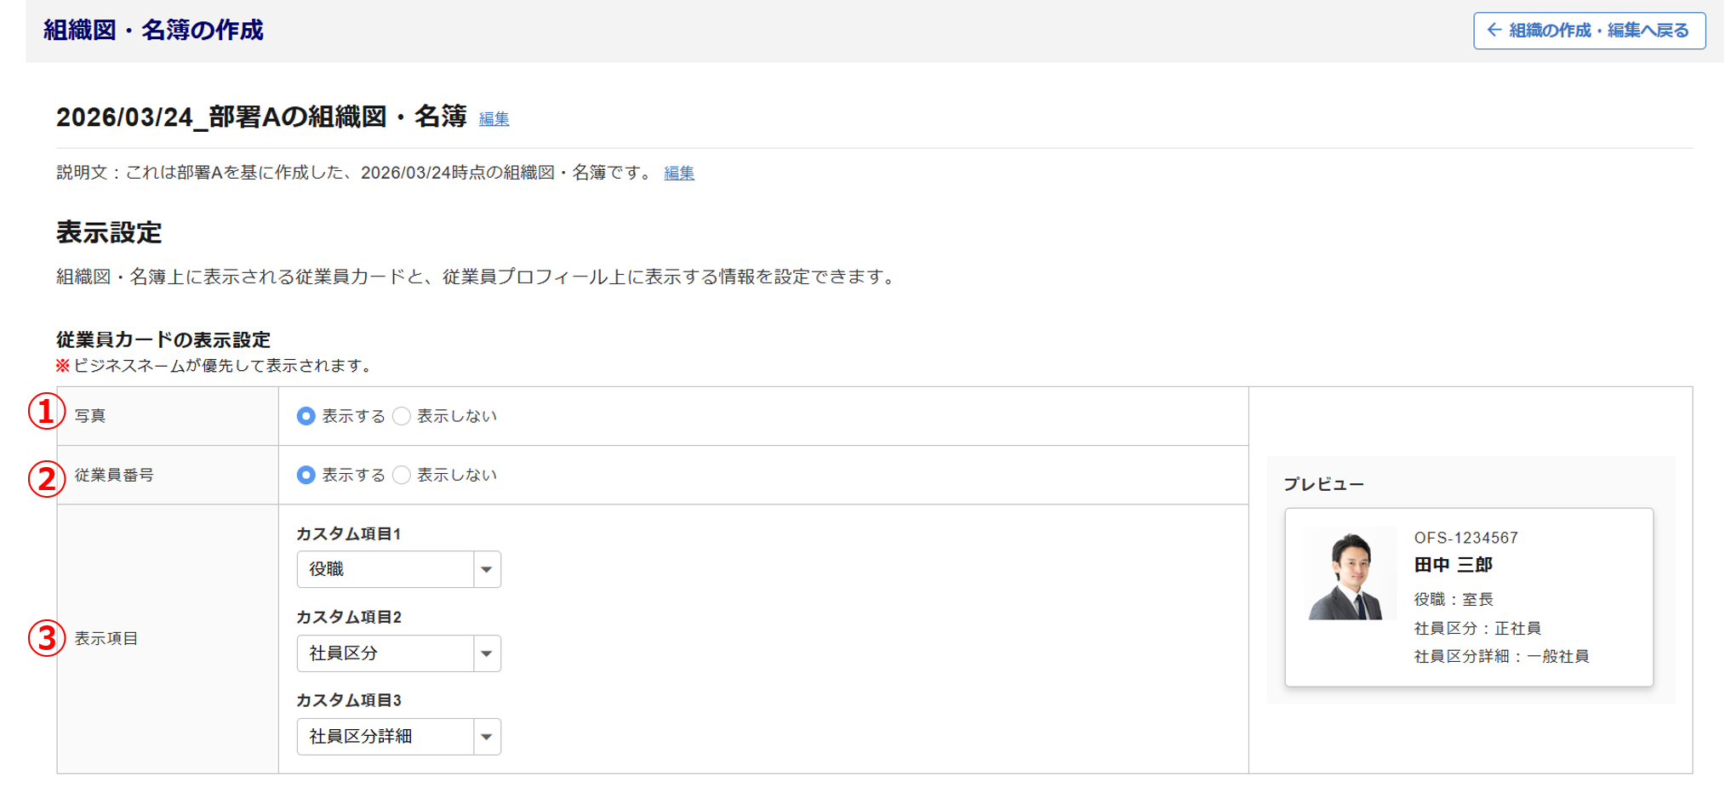Expand the カスタム項目2 dropdown arrow
Screen dimensions: 1725x804
[x=487, y=653]
